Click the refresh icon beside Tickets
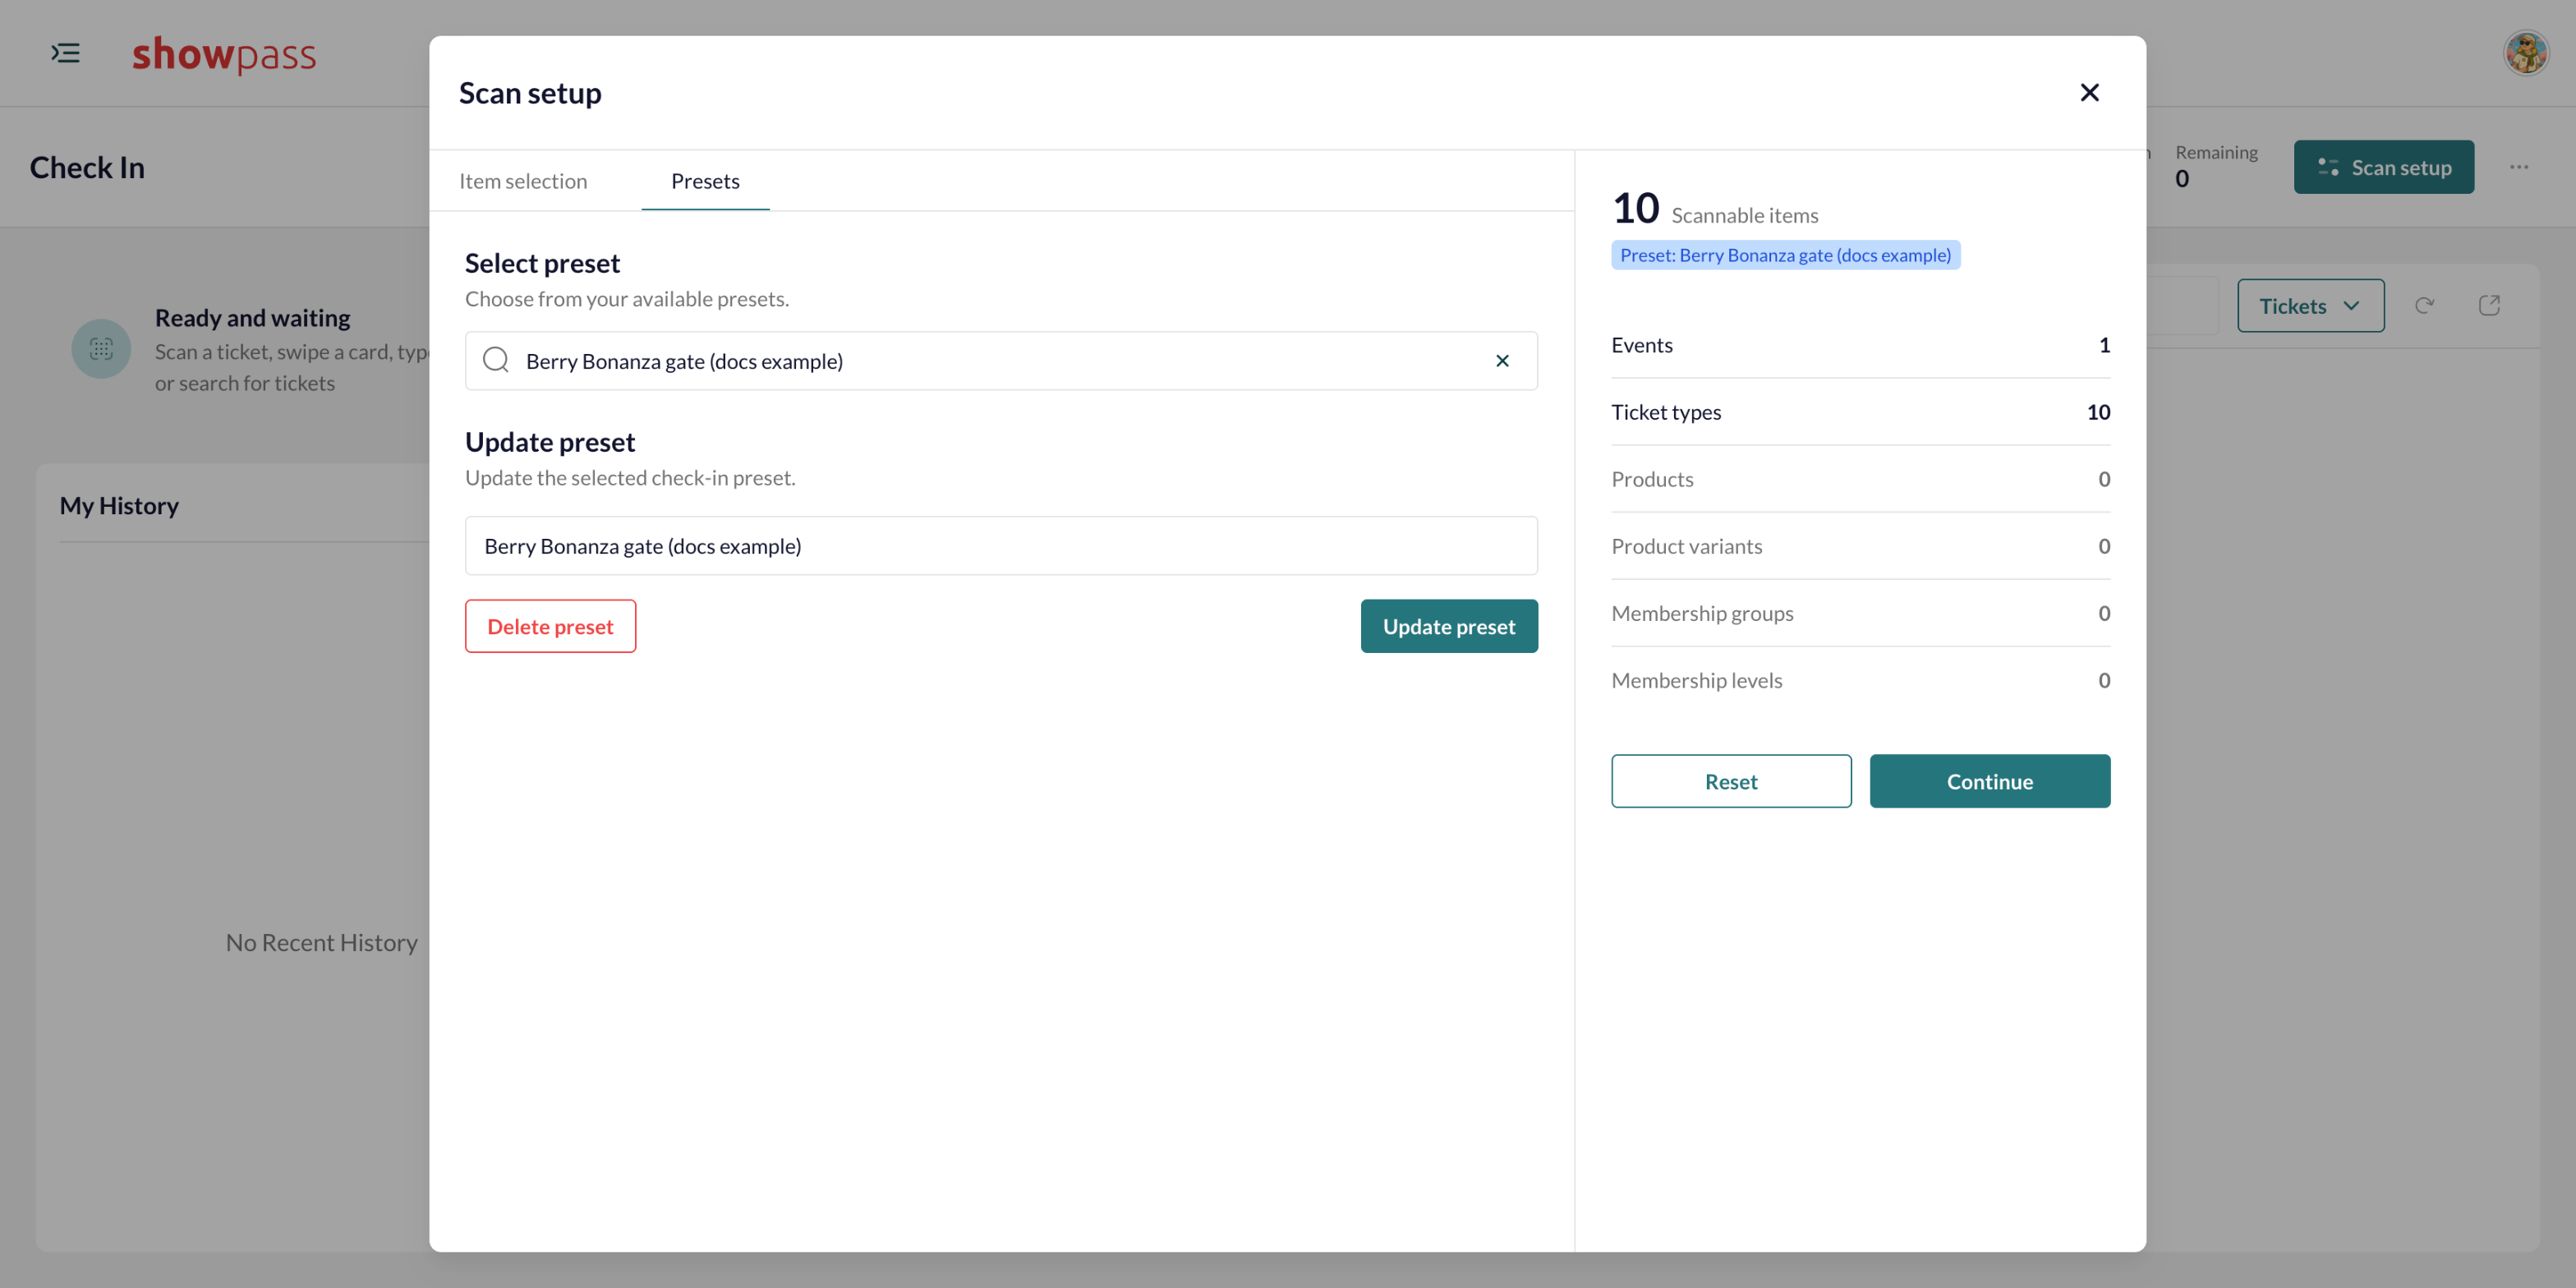 [2424, 306]
